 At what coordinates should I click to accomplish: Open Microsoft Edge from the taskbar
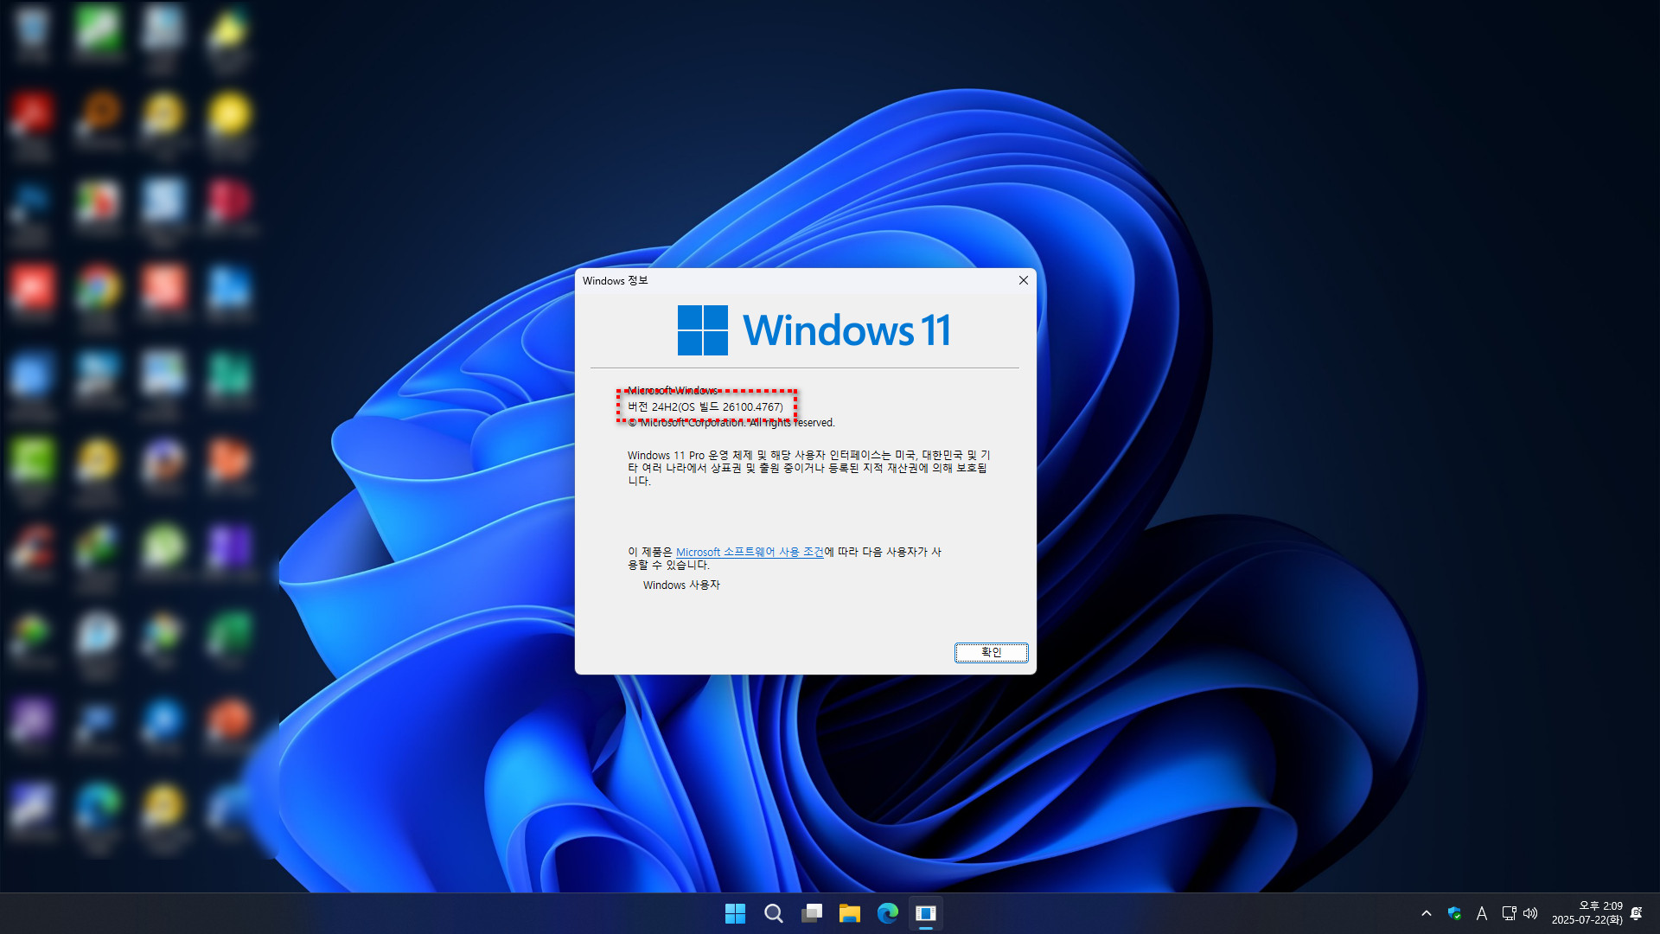887,913
